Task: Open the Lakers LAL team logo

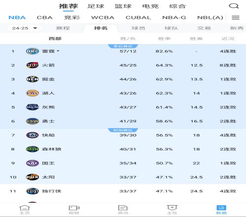Action: (32, 93)
